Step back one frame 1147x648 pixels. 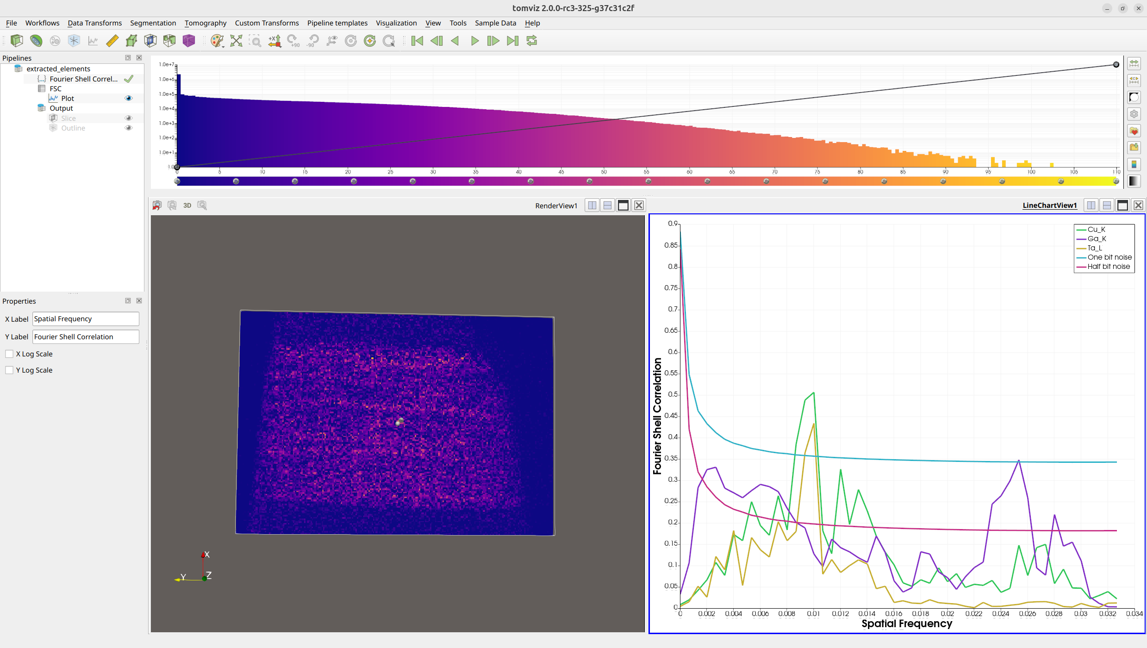click(436, 41)
